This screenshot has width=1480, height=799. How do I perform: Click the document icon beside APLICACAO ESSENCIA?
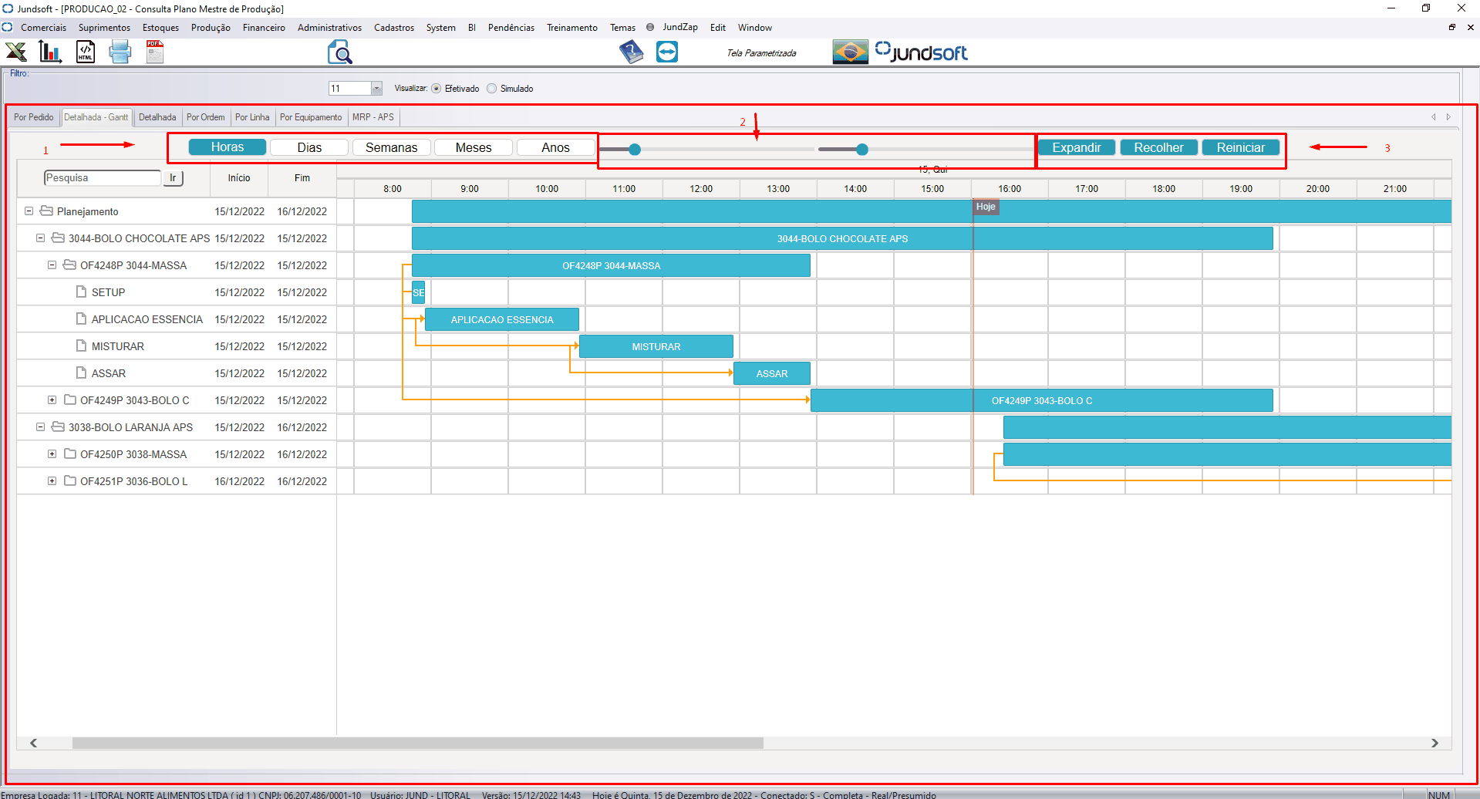click(x=81, y=319)
